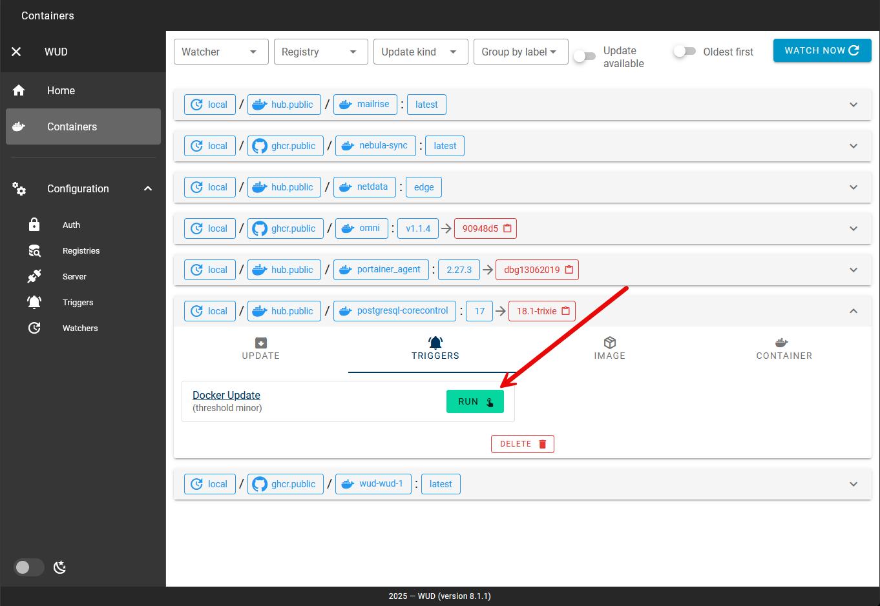Open the Docker Update trigger link

226,395
